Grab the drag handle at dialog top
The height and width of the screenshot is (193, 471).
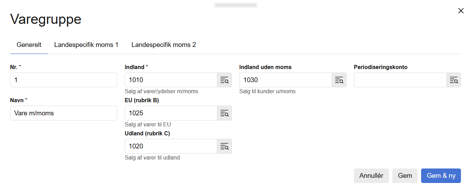click(236, 5)
